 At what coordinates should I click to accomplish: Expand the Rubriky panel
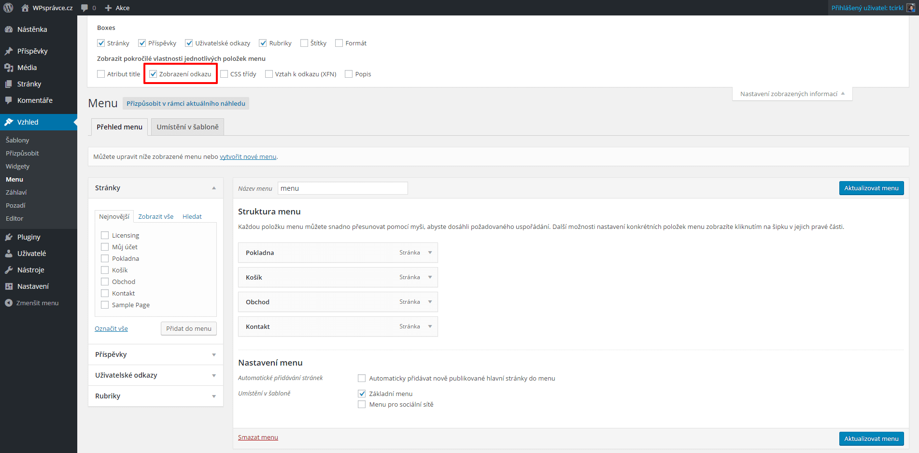(x=156, y=396)
